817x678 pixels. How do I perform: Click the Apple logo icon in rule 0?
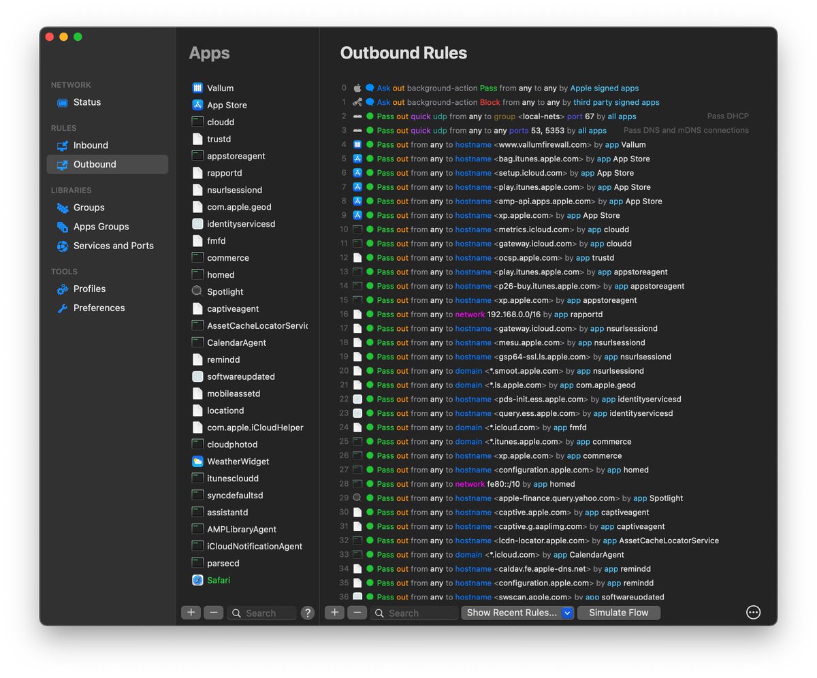pyautogui.click(x=357, y=88)
